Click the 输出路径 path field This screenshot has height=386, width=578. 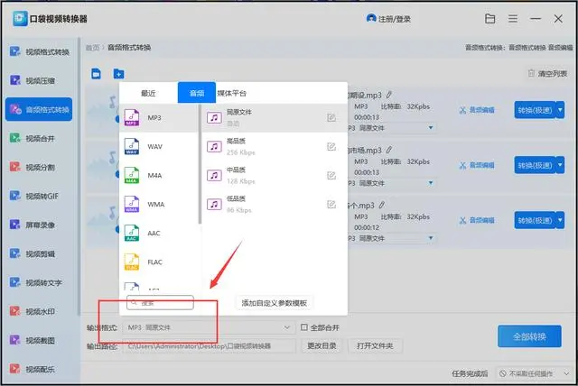click(x=209, y=346)
